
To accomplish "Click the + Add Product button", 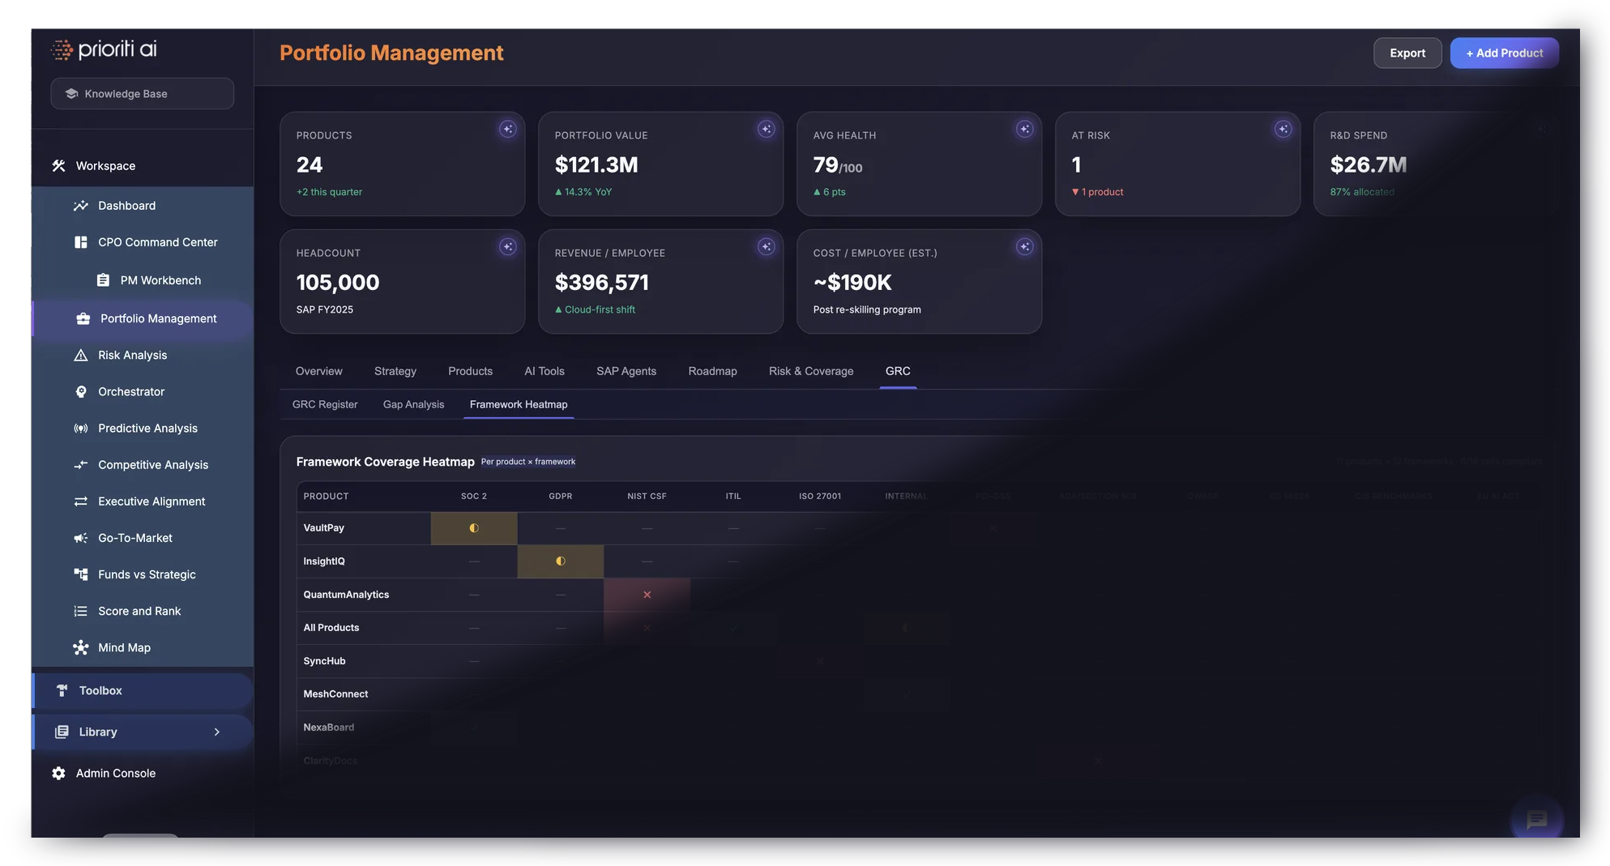I will pyautogui.click(x=1504, y=53).
